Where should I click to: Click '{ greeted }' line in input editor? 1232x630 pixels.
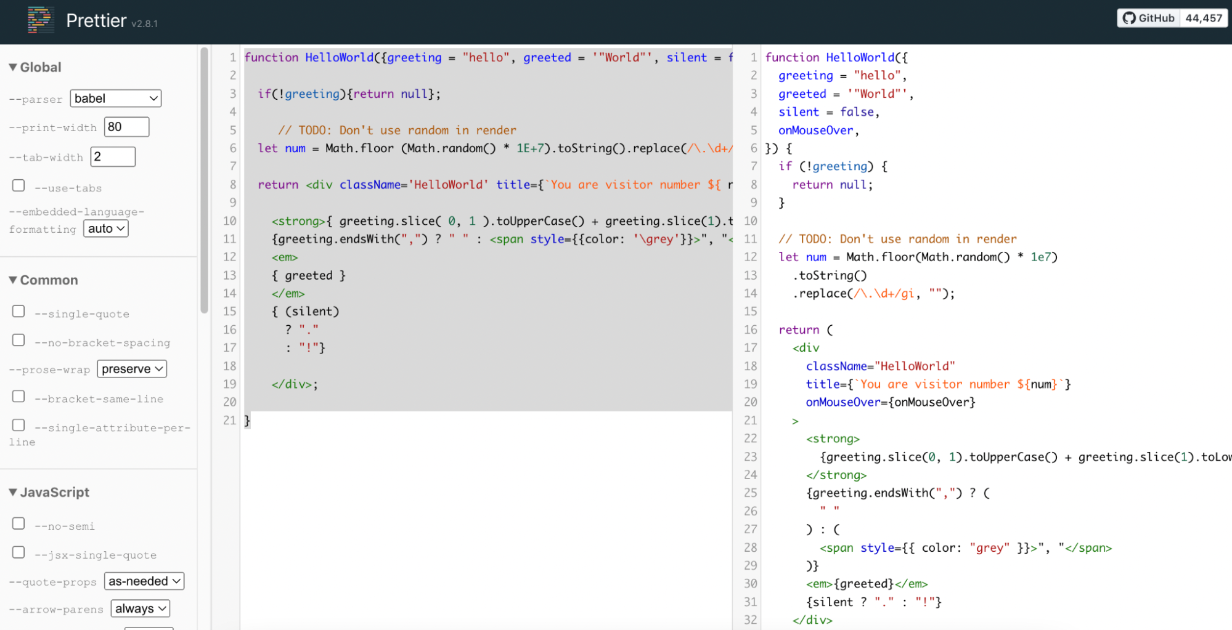309,275
